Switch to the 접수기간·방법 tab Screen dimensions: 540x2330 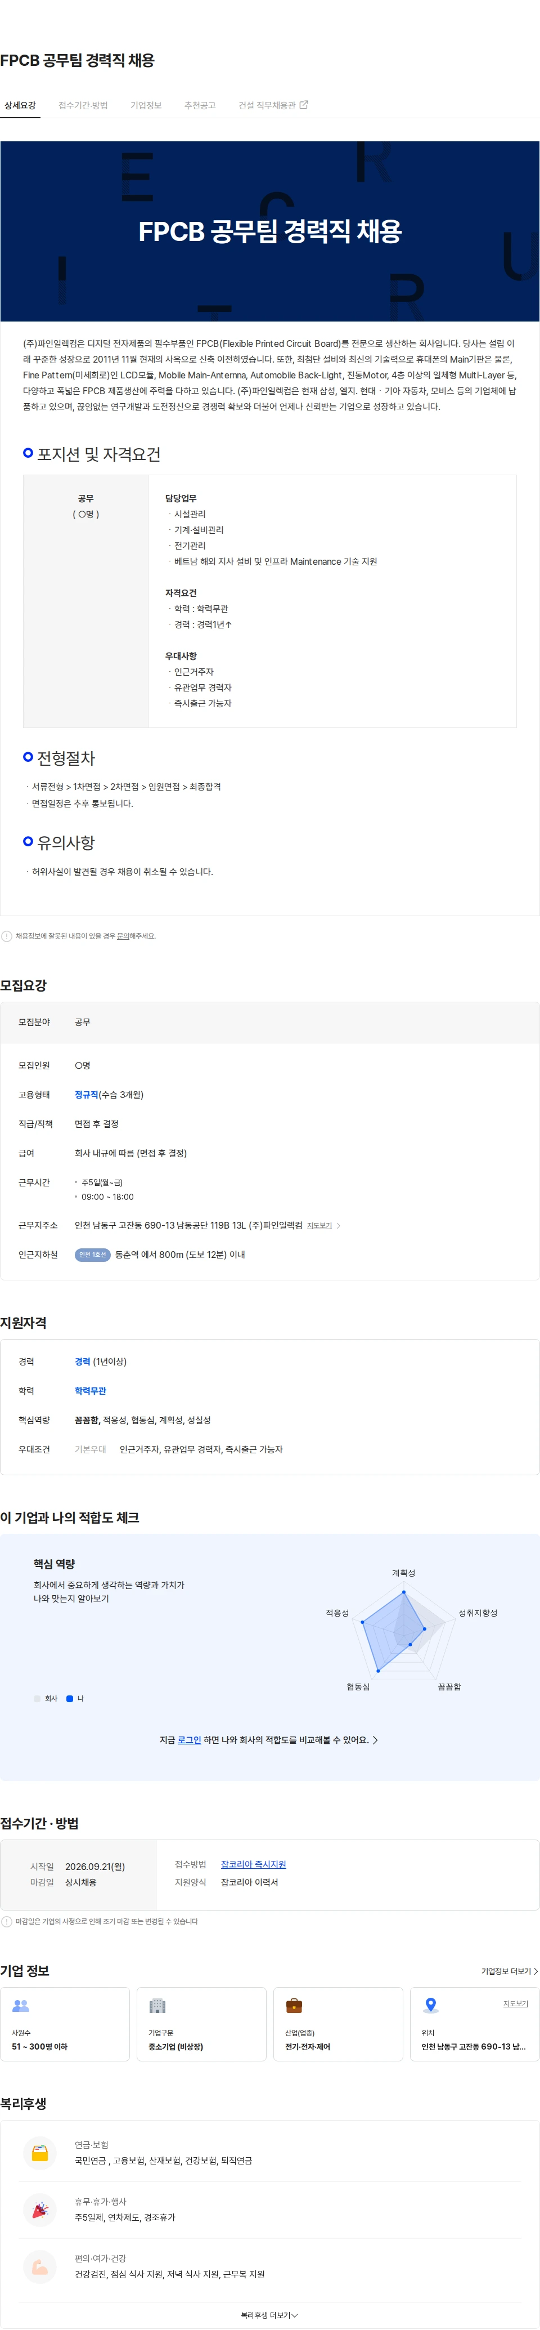click(83, 105)
